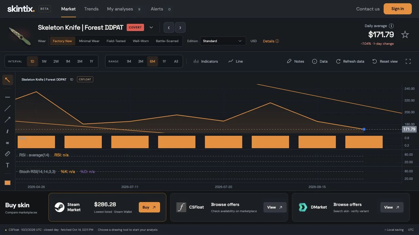Select the diagonal trend line tool
This screenshot has height=235, width=419.
click(x=8, y=108)
